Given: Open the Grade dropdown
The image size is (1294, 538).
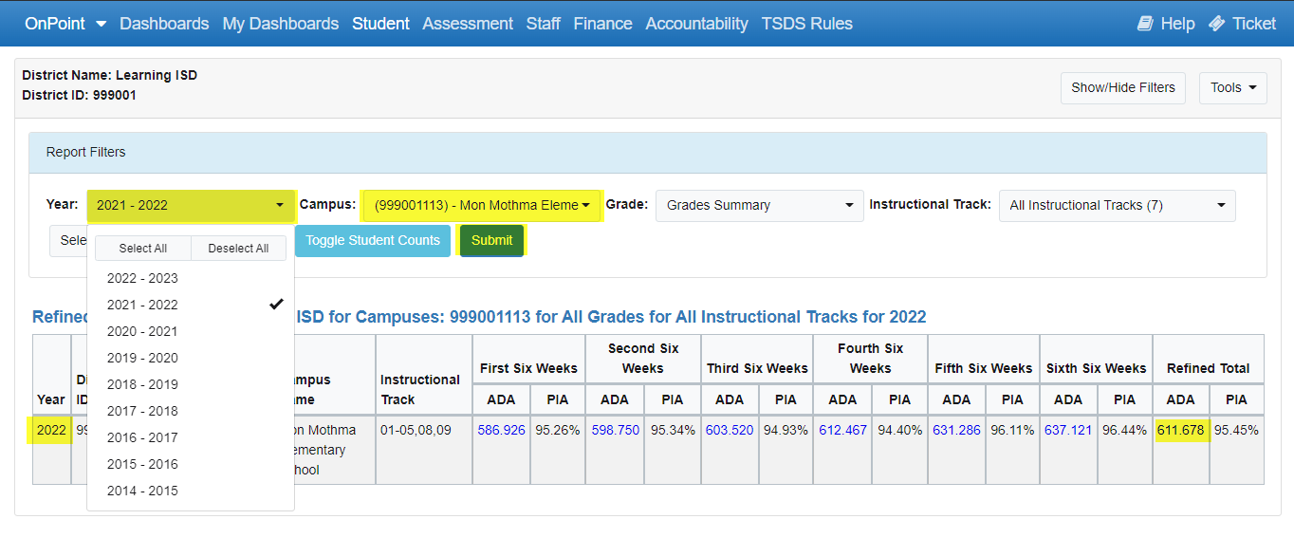Looking at the screenshot, I should pyautogui.click(x=759, y=205).
